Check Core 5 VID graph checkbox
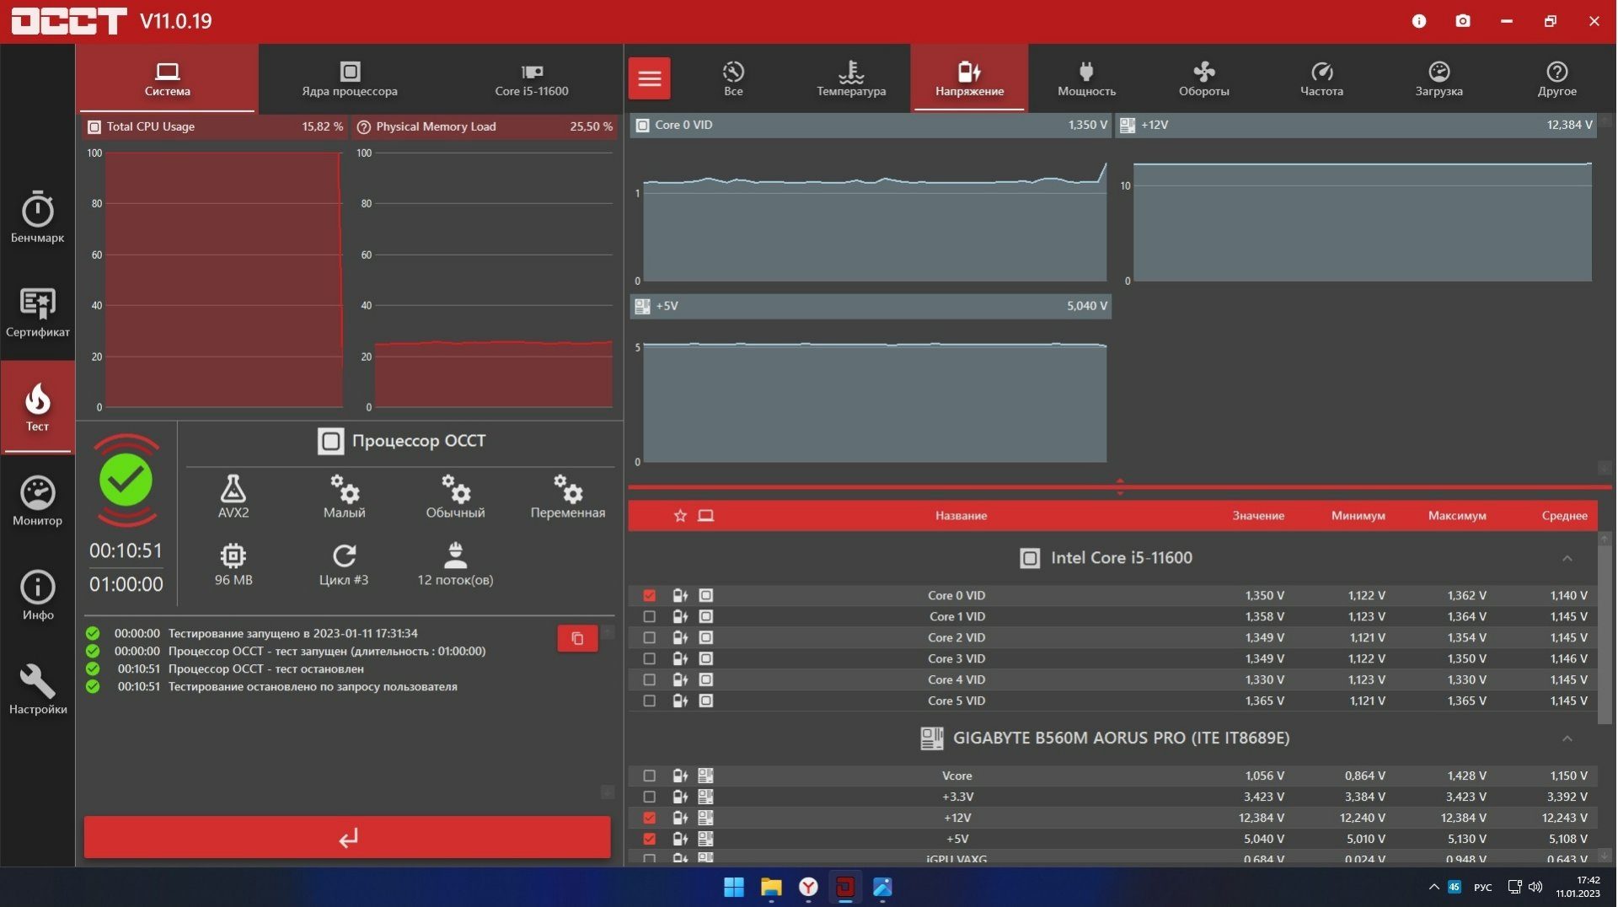Screen dimensions: 1618x907 click(649, 700)
